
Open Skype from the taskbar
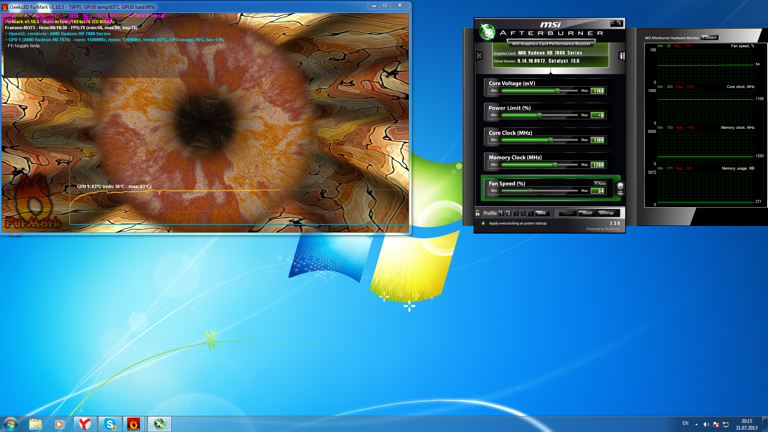pos(110,424)
